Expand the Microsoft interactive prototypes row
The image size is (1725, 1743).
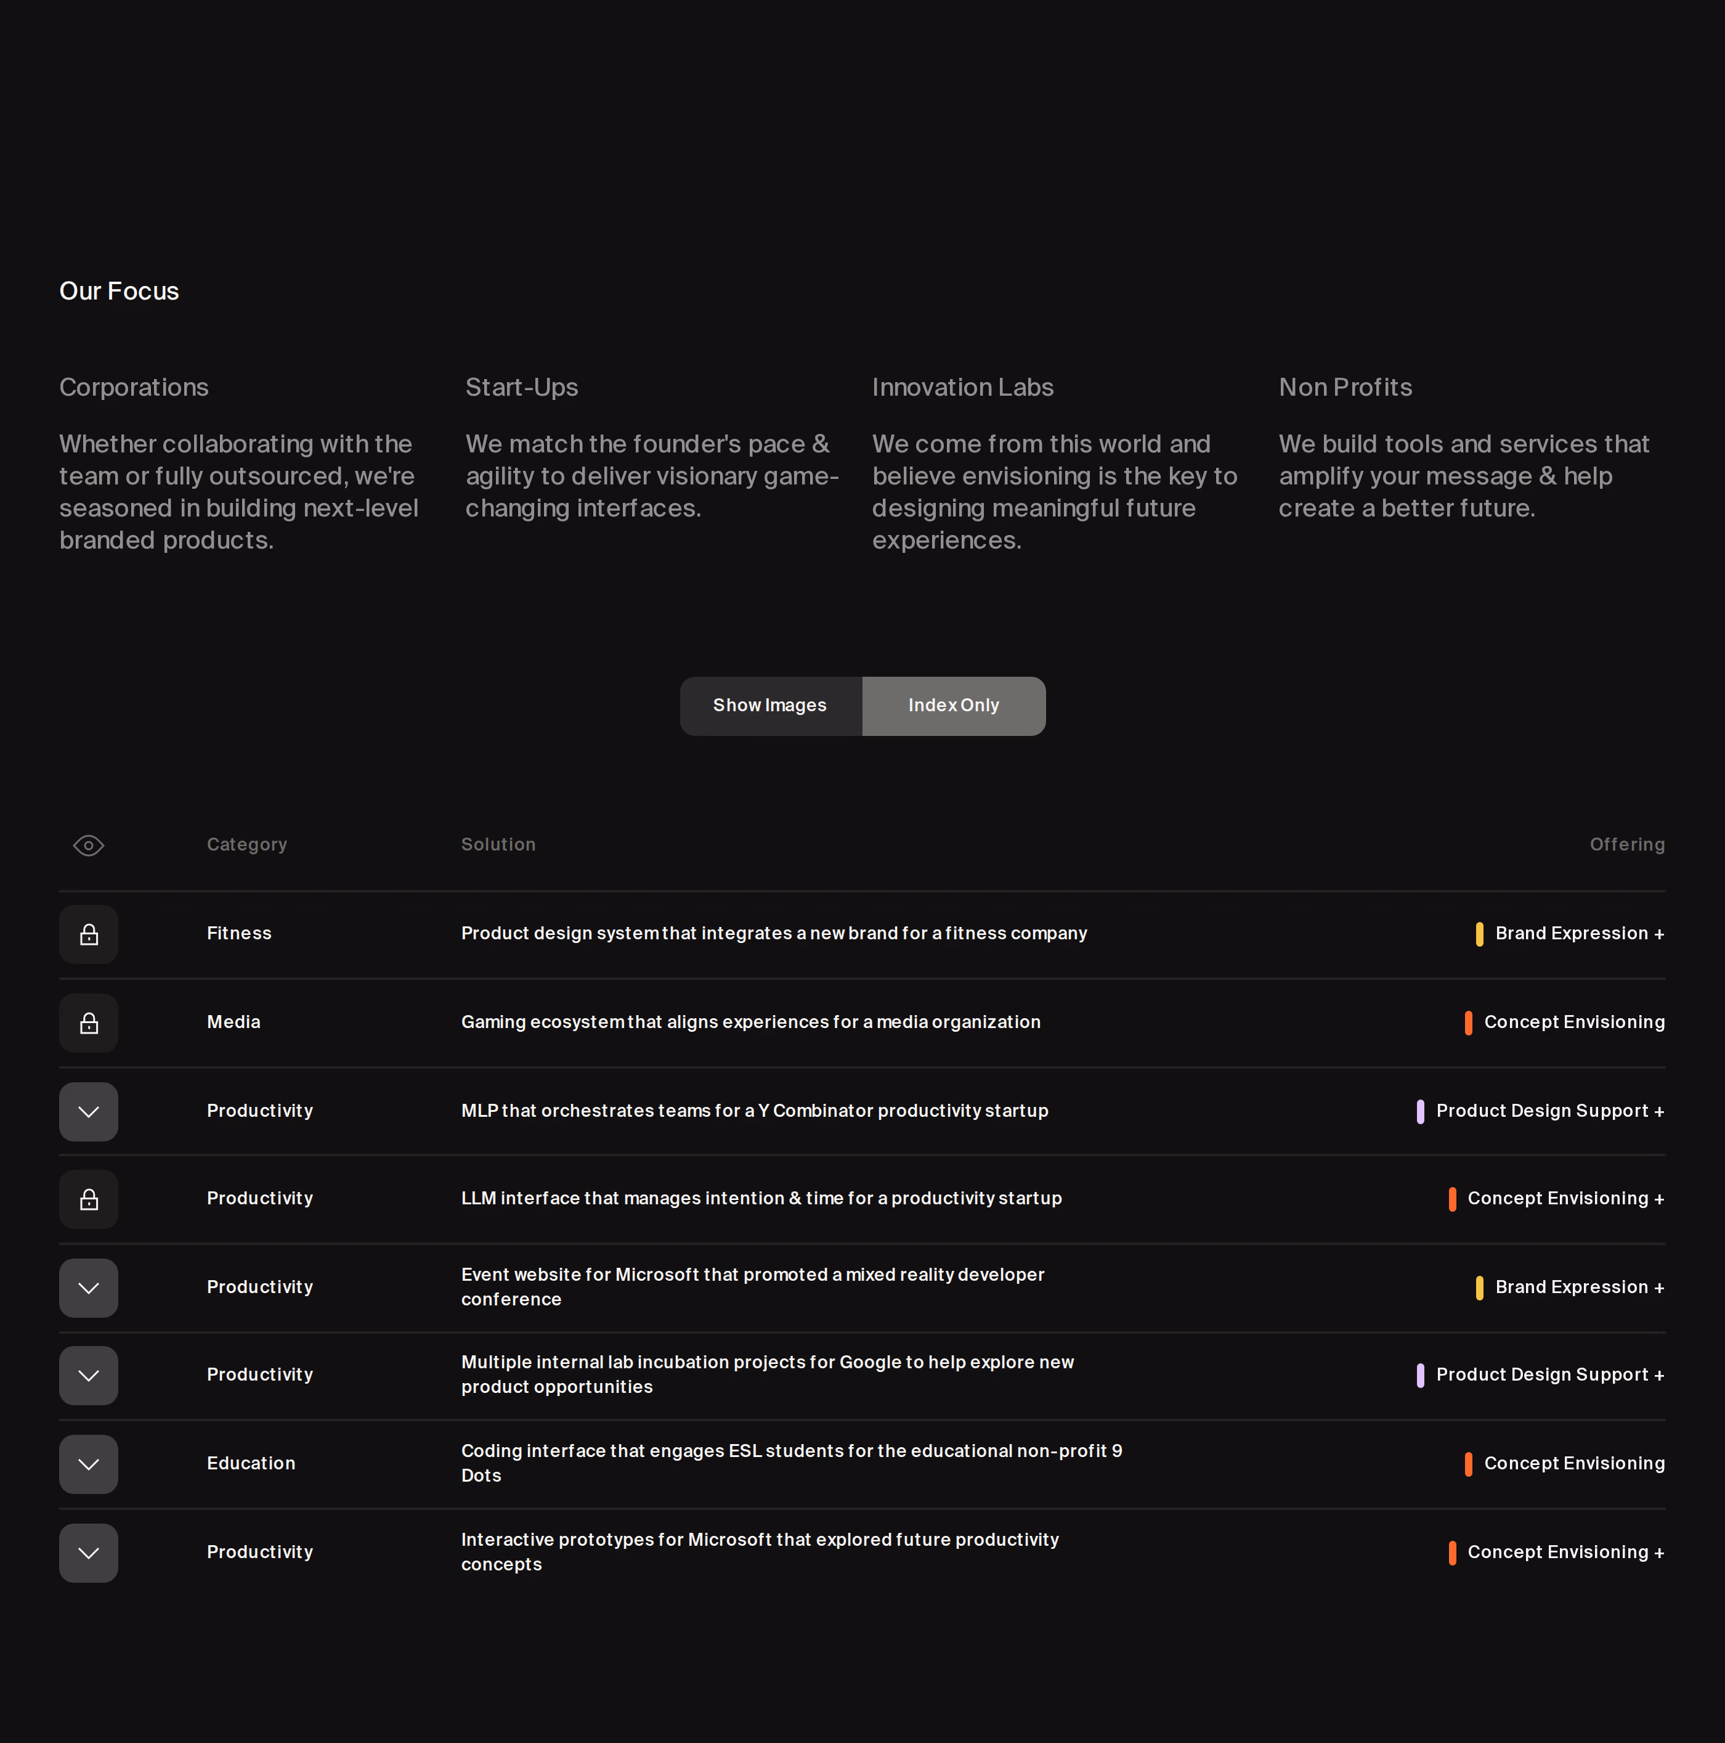coord(88,1553)
